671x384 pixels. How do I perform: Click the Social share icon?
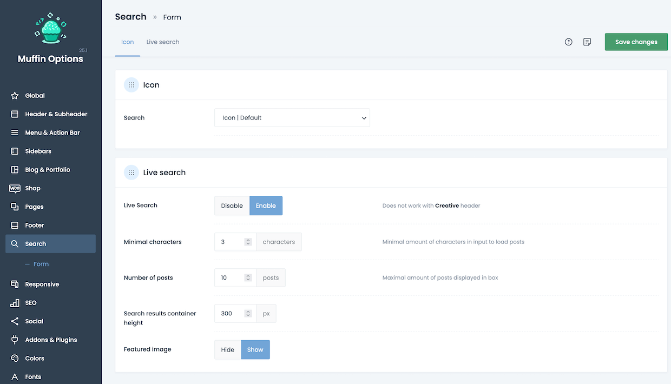coord(15,321)
